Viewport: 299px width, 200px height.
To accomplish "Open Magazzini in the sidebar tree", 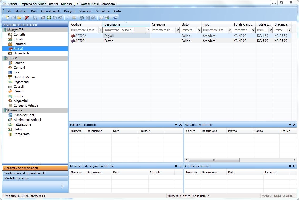I will click(21, 101).
